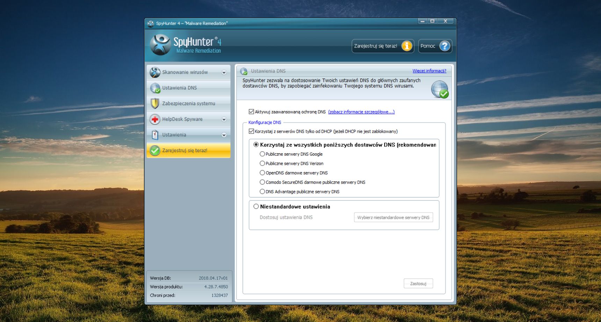Click Chroni przed count 1328437

(219, 295)
